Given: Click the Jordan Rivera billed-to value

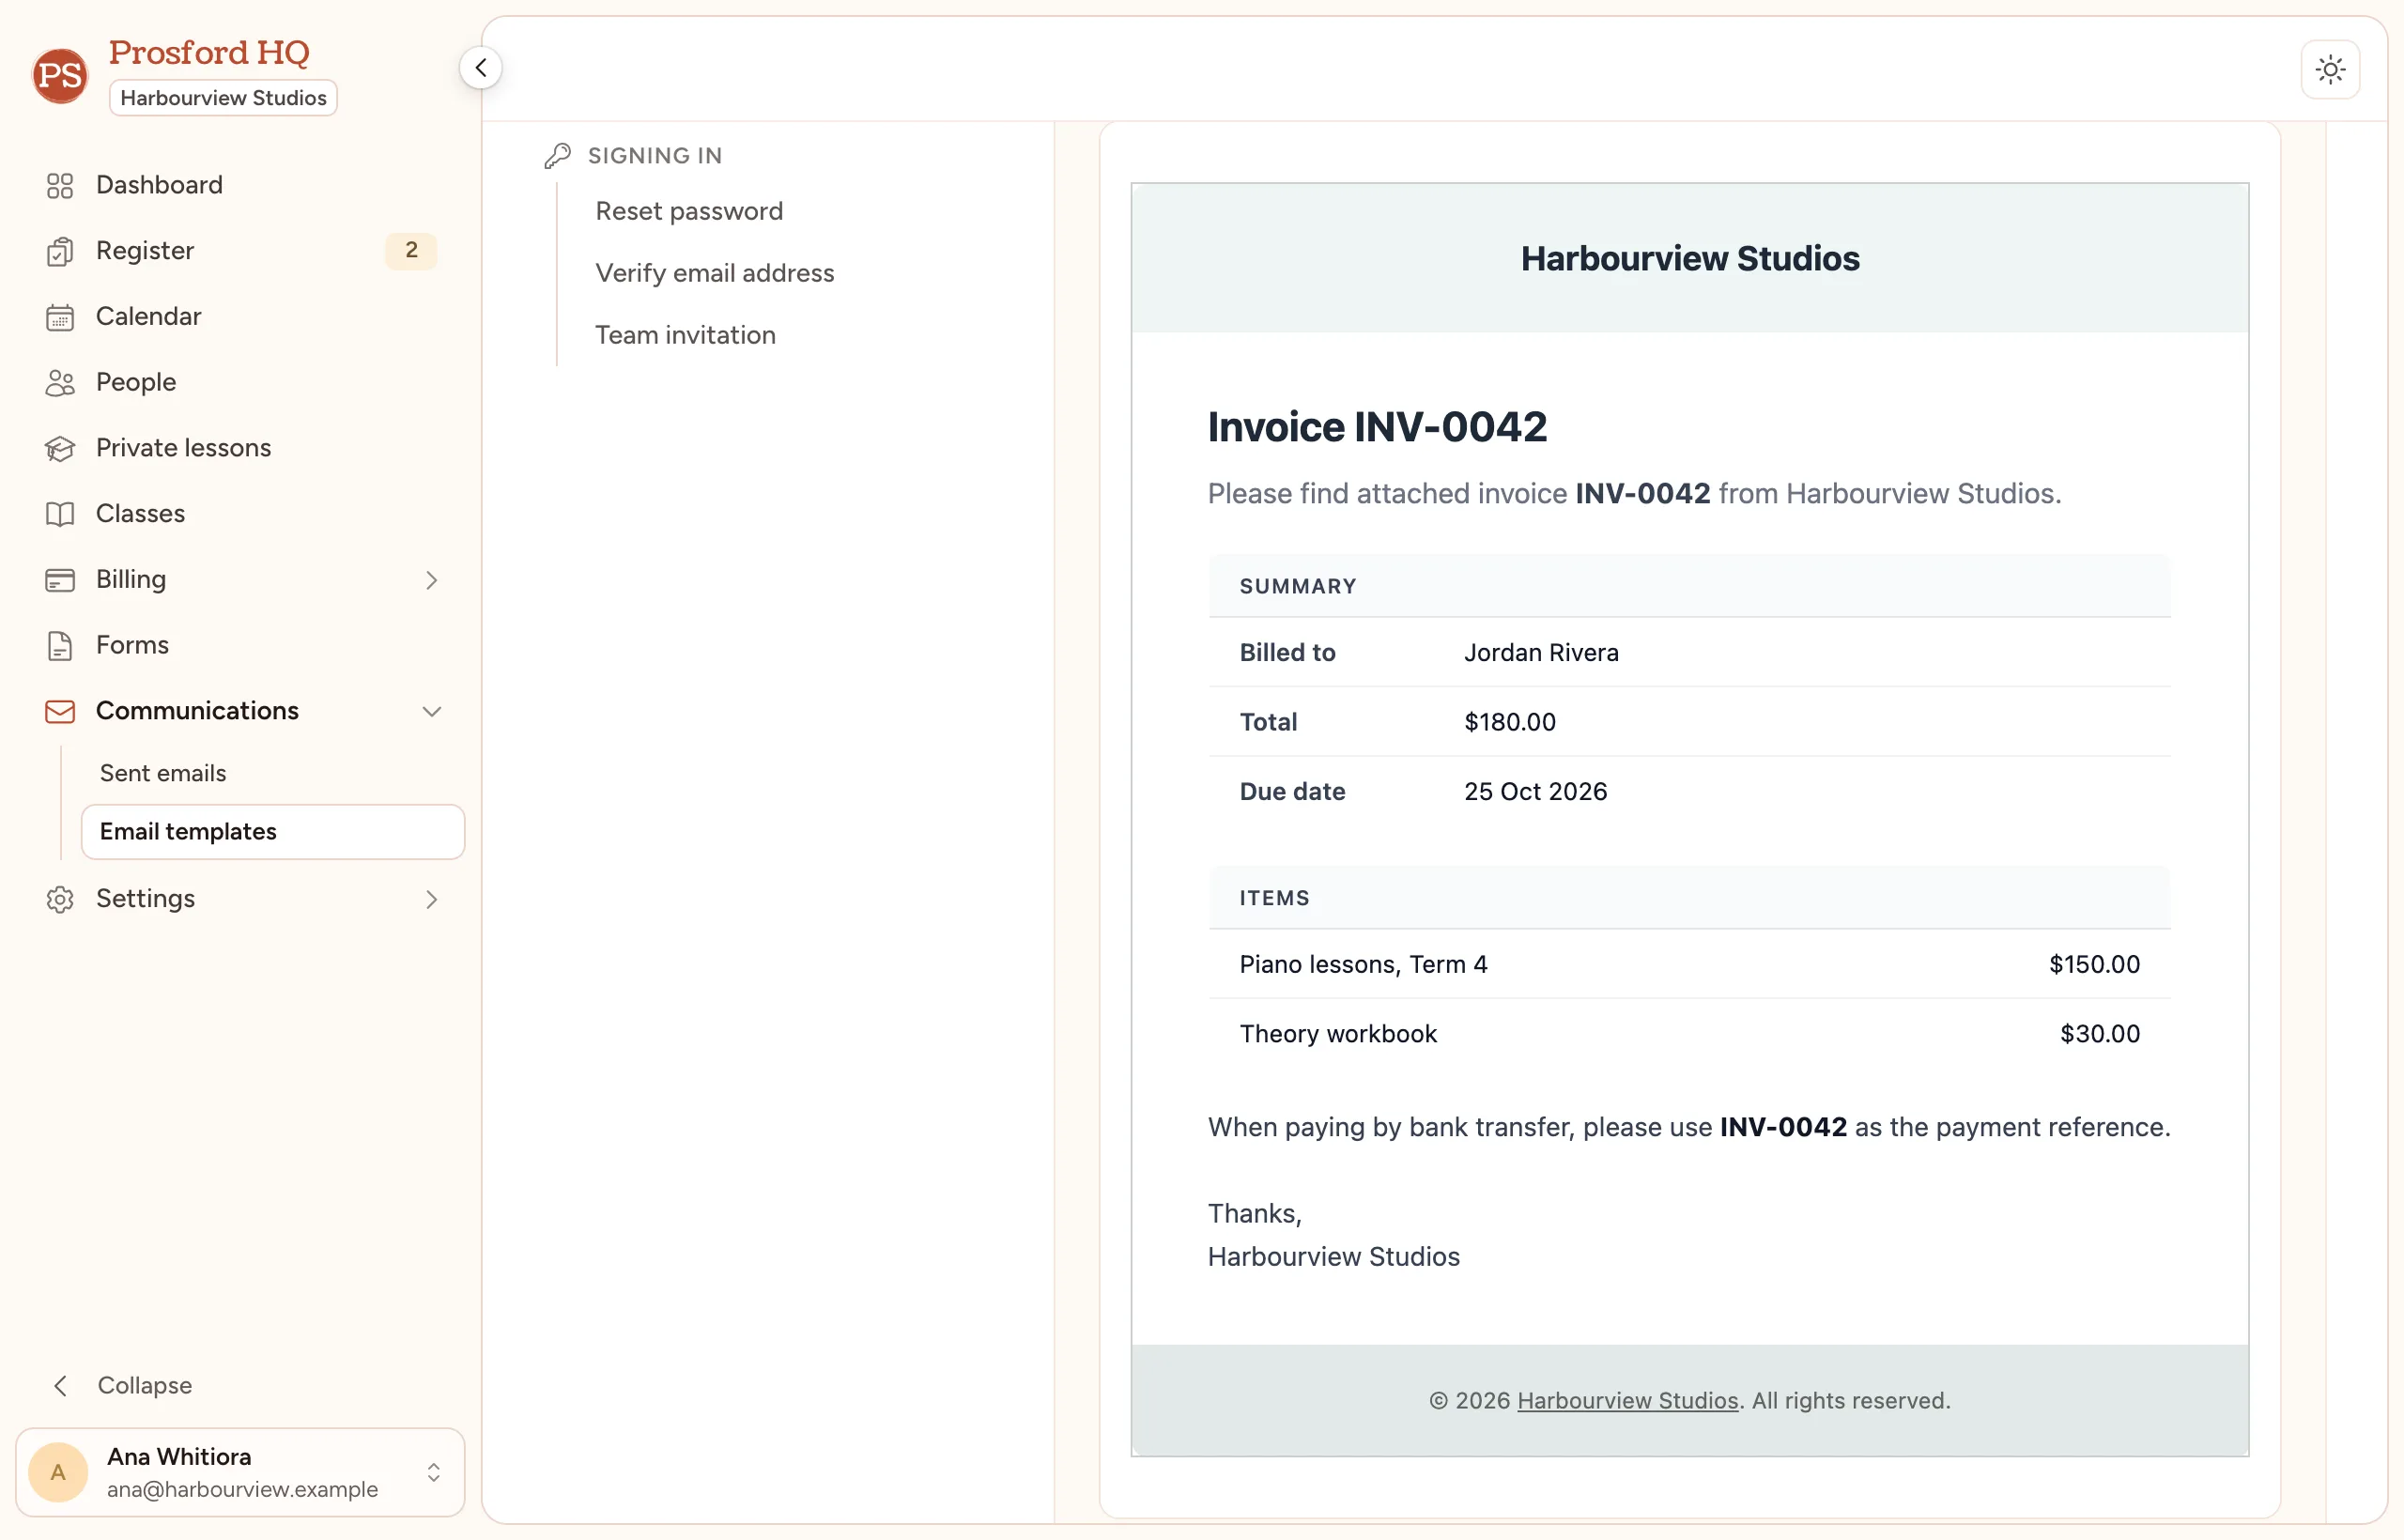Looking at the screenshot, I should click(1541, 652).
